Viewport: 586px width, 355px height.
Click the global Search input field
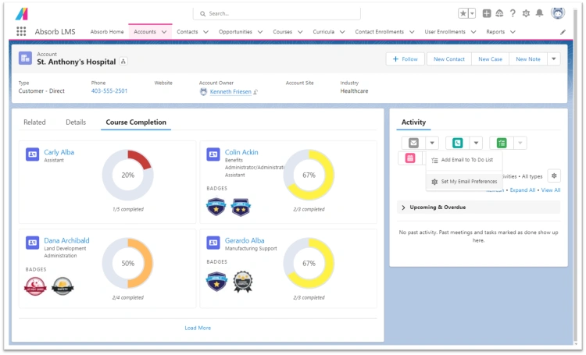click(x=277, y=13)
